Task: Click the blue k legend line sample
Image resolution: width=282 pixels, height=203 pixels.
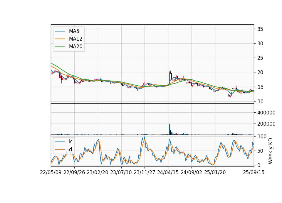Action: point(60,142)
